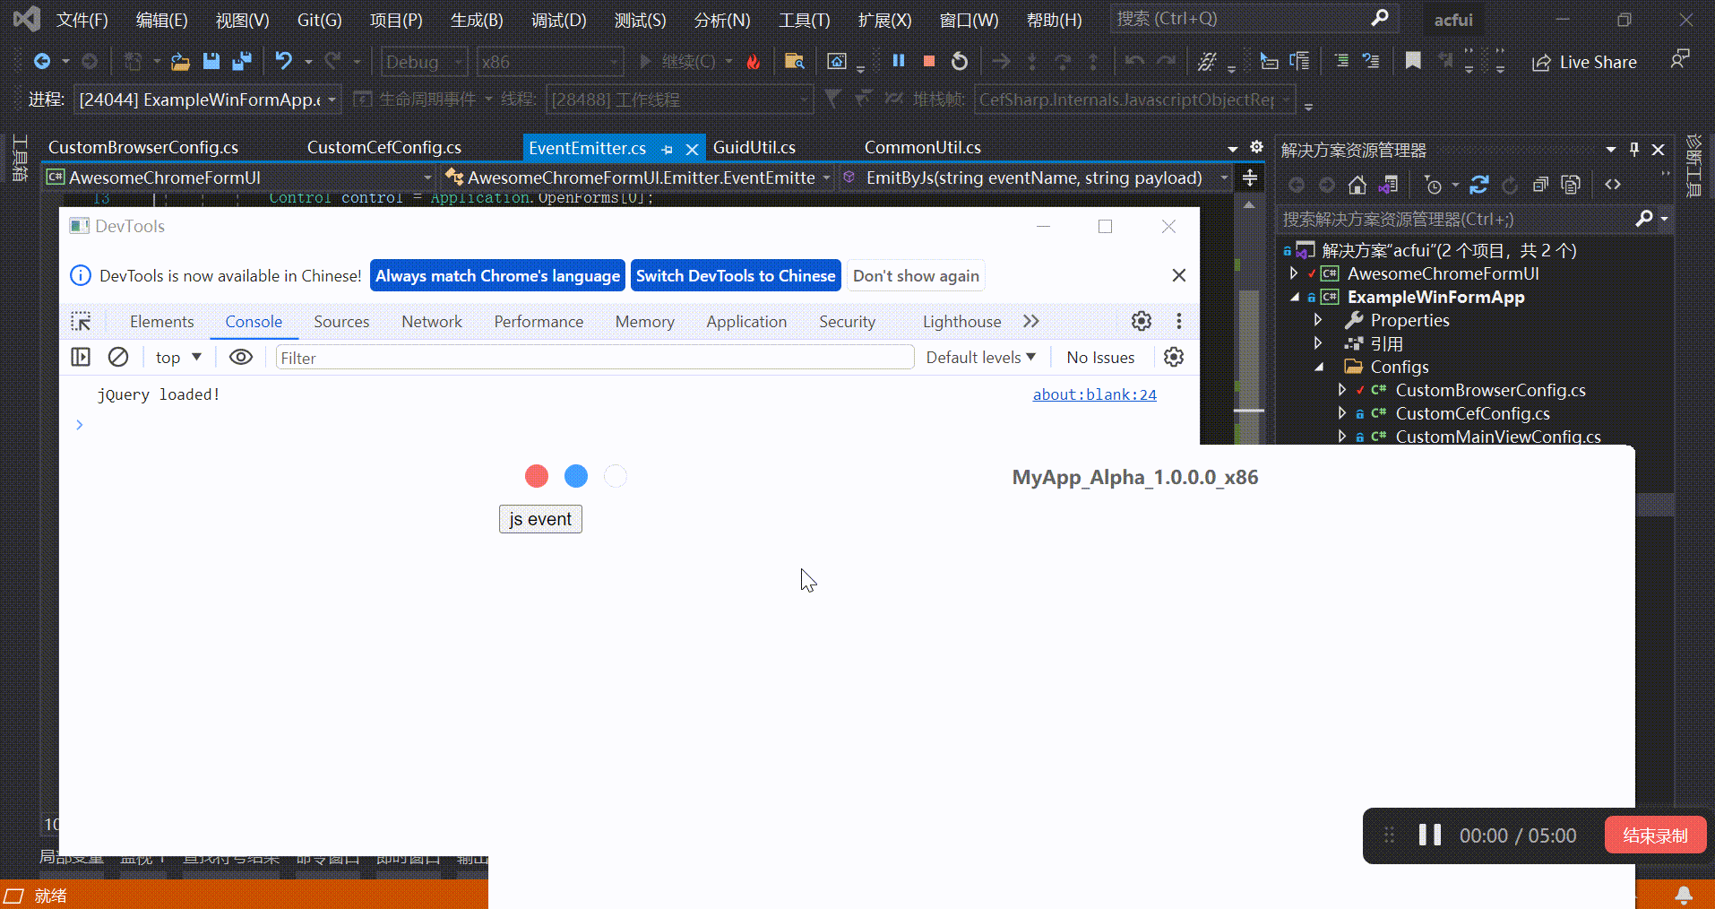The height and width of the screenshot is (909, 1715).
Task: Click the white circle button in app
Action: [x=616, y=476]
